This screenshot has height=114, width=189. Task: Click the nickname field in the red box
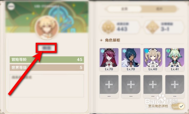click(x=46, y=48)
